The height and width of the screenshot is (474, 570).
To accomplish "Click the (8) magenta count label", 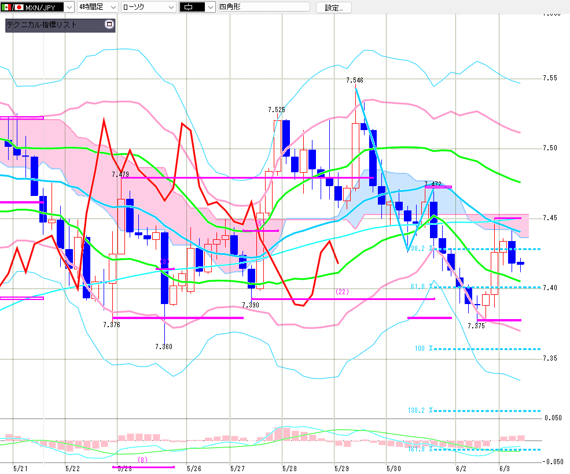I will pos(142,460).
